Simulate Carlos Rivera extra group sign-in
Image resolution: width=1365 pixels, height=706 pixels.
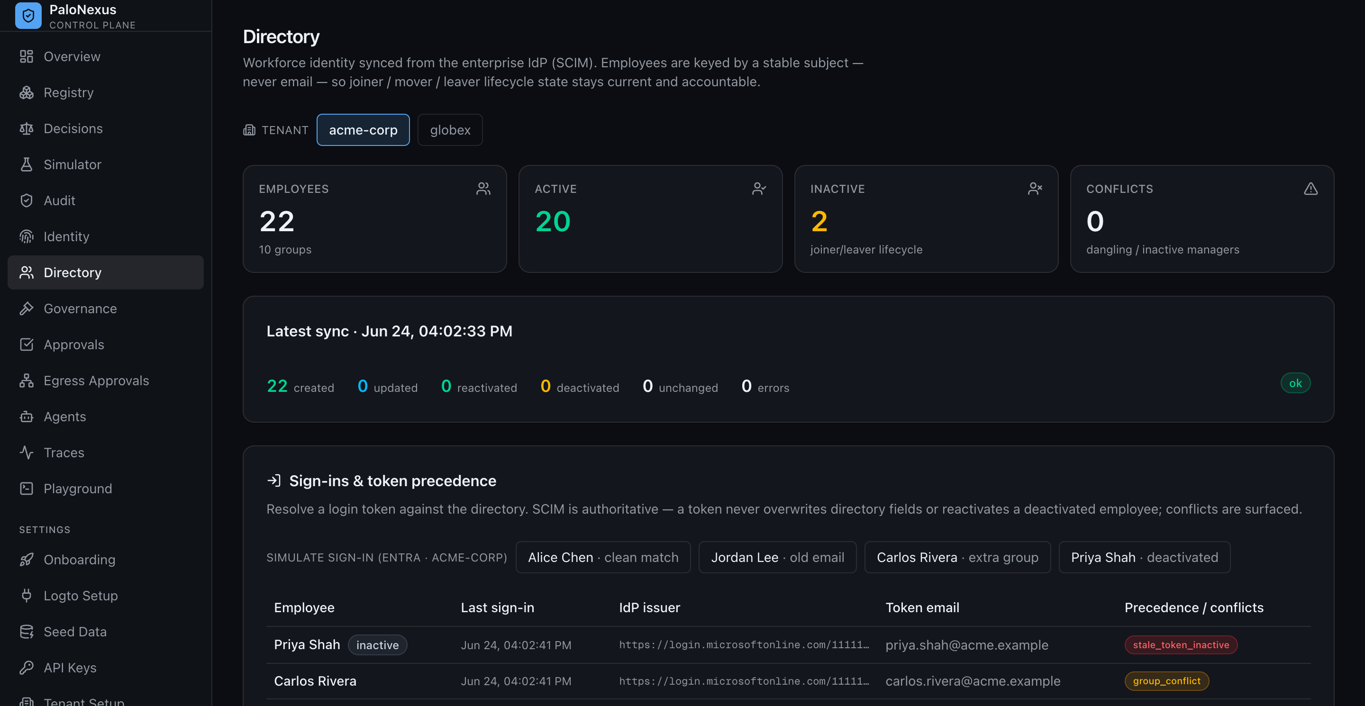click(x=957, y=558)
